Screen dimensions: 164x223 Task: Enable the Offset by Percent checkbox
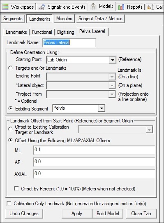pyautogui.click(x=16, y=189)
